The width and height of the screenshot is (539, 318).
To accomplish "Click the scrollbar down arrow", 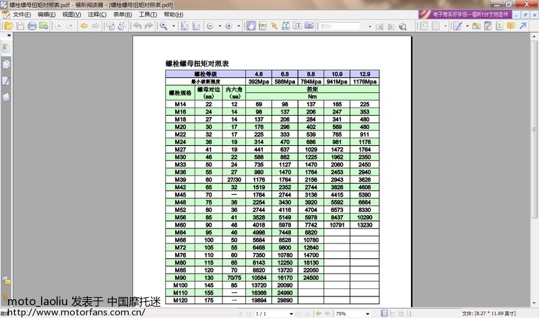I will coord(534,303).
